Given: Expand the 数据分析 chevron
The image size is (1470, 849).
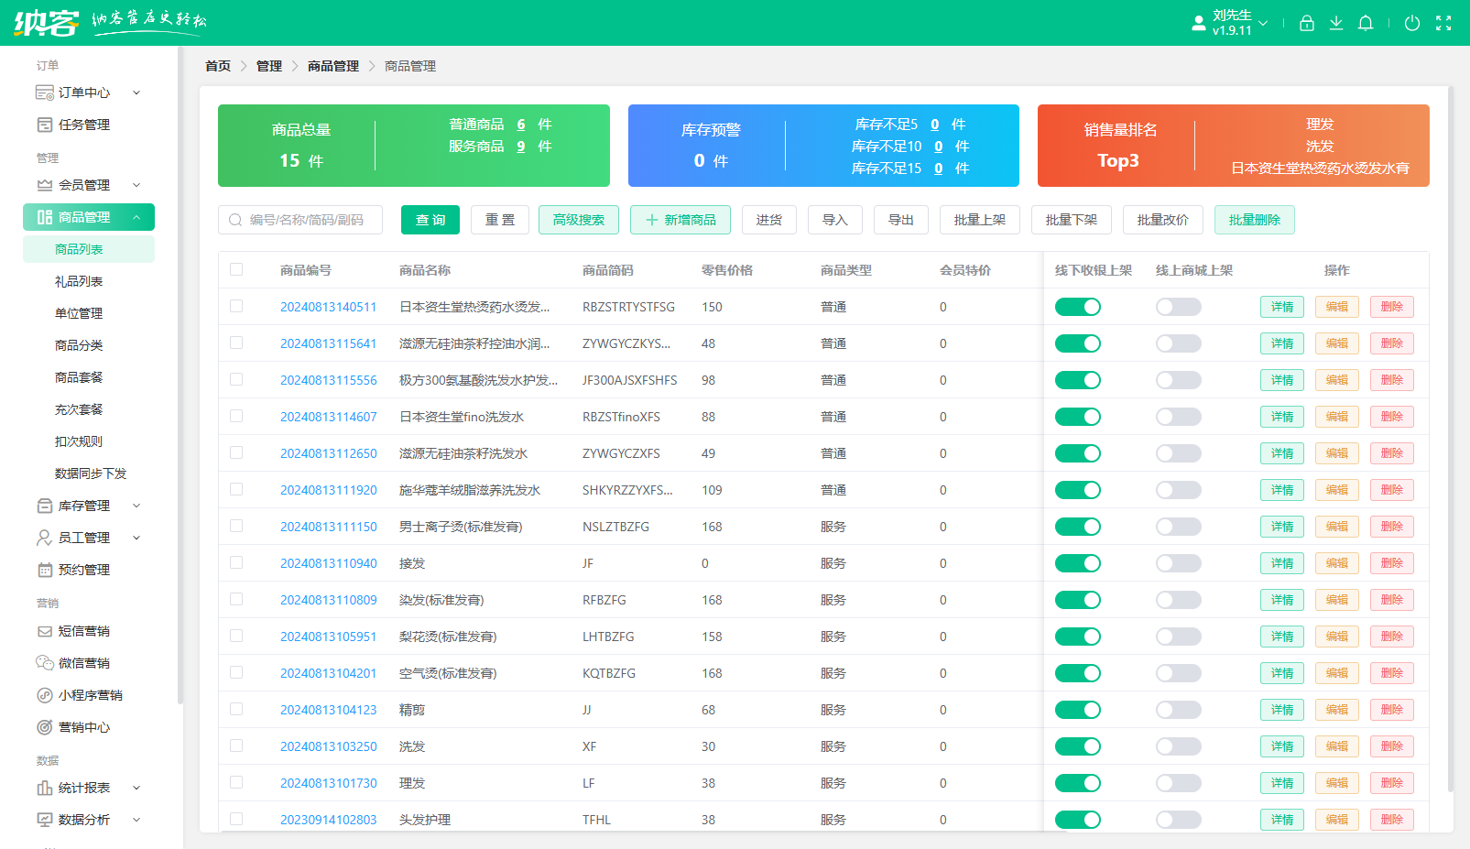Looking at the screenshot, I should [136, 820].
